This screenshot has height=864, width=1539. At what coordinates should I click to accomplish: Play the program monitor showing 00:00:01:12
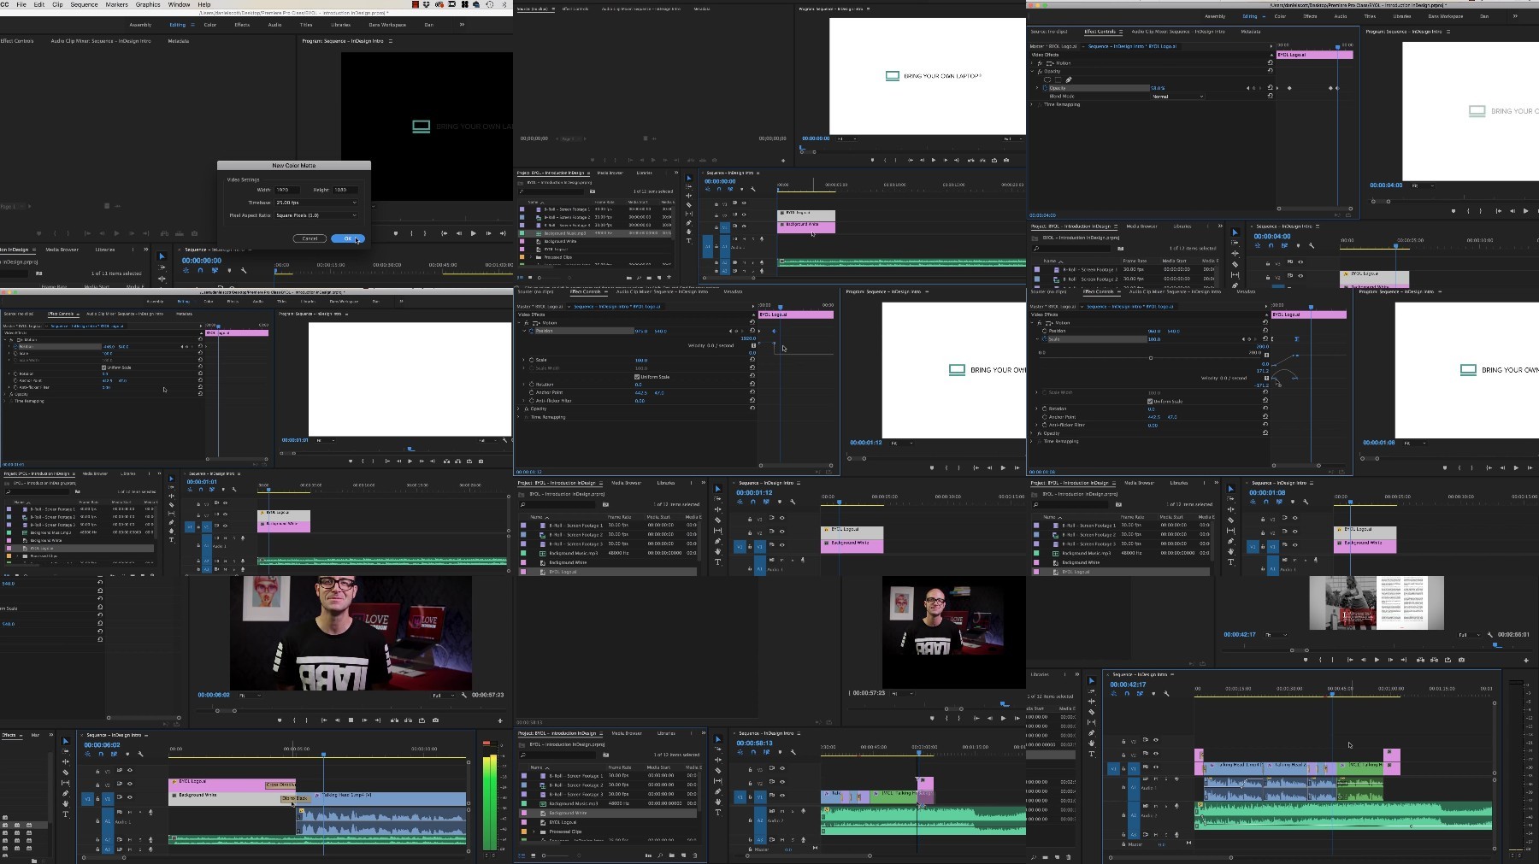pyautogui.click(x=1004, y=467)
